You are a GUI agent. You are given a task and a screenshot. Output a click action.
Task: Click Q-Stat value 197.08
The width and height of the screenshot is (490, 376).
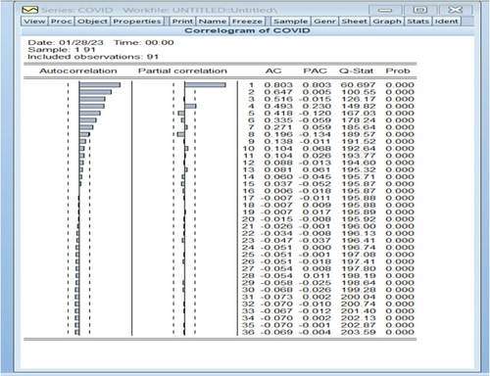point(359,255)
